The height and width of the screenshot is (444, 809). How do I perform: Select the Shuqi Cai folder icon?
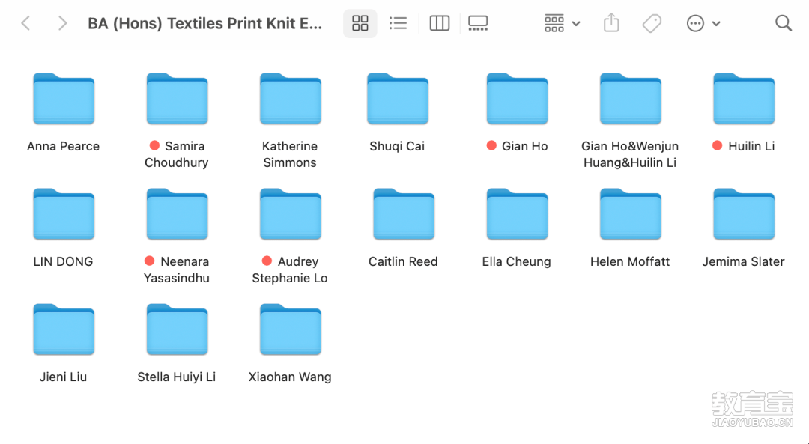tap(398, 99)
